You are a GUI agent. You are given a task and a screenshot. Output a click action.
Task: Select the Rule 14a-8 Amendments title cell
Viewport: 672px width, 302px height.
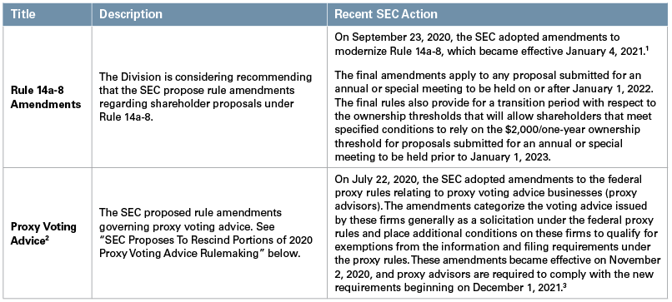pos(48,97)
